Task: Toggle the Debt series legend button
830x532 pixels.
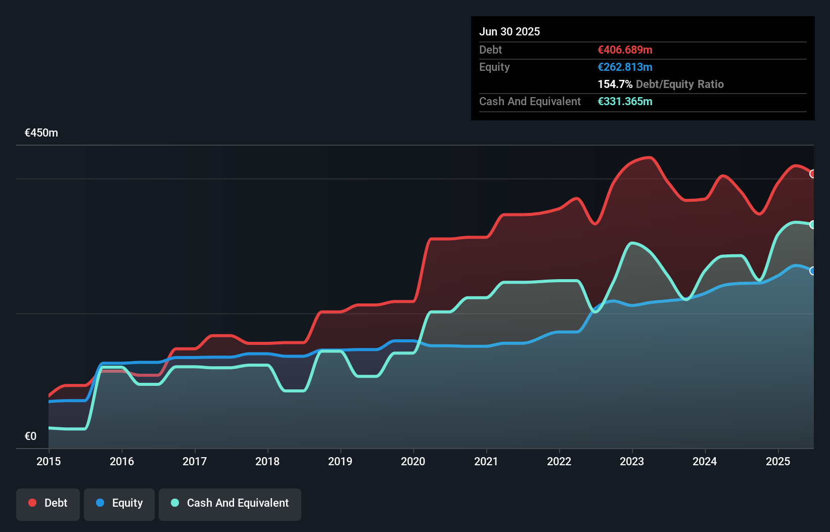Action: 48,504
